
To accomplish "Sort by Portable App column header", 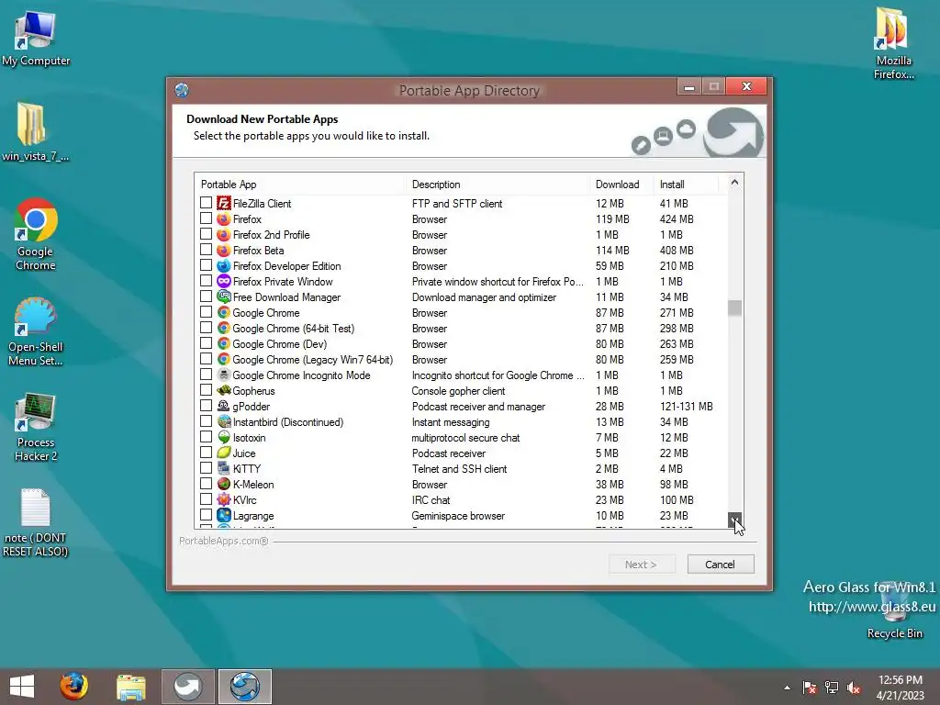I will point(300,184).
